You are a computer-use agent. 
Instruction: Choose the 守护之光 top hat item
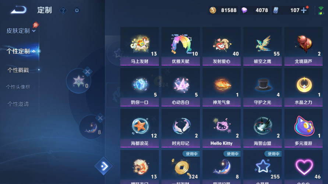click(x=262, y=87)
